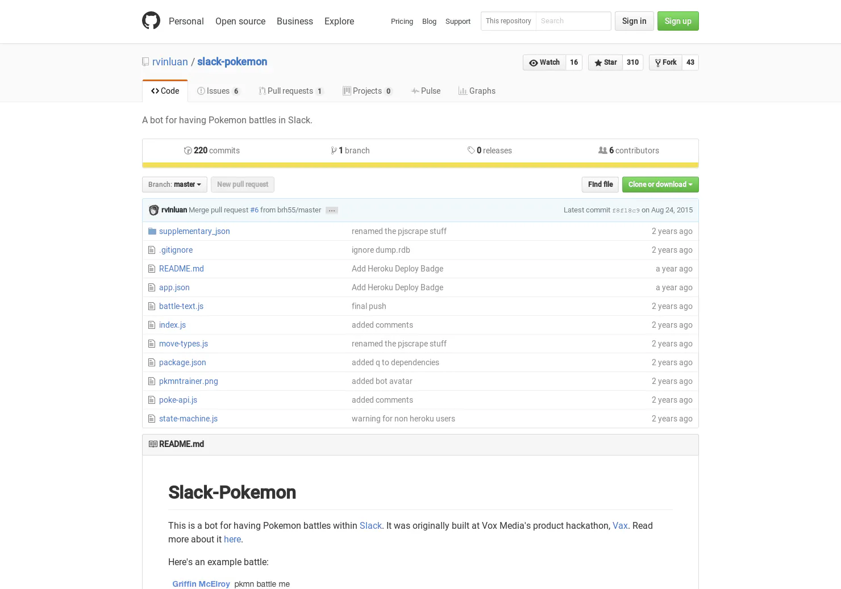This screenshot has width=841, height=589.
Task: Click the file icon next to move-types.js
Action: [x=152, y=344]
